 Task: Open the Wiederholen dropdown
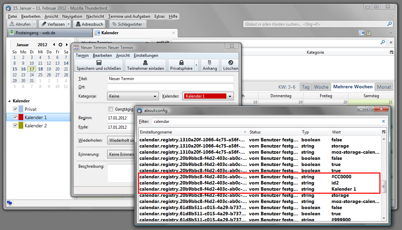tap(121, 140)
